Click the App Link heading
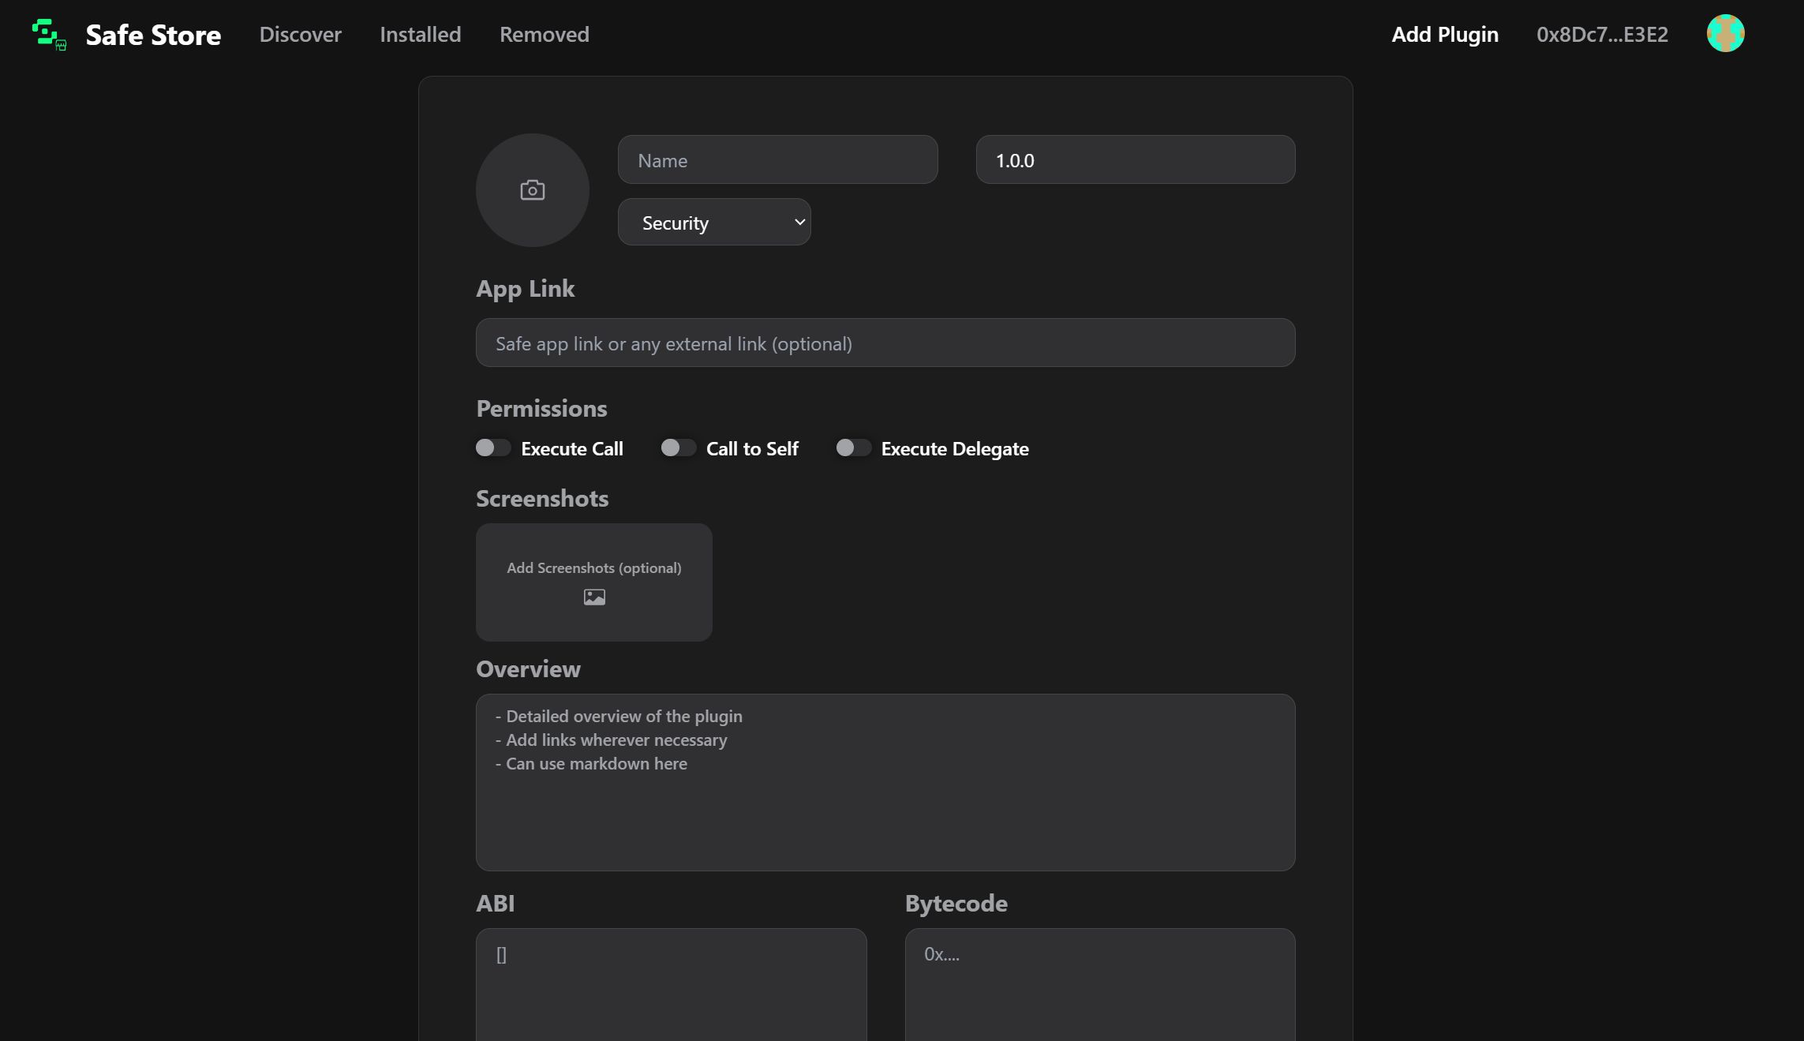 (x=525, y=290)
